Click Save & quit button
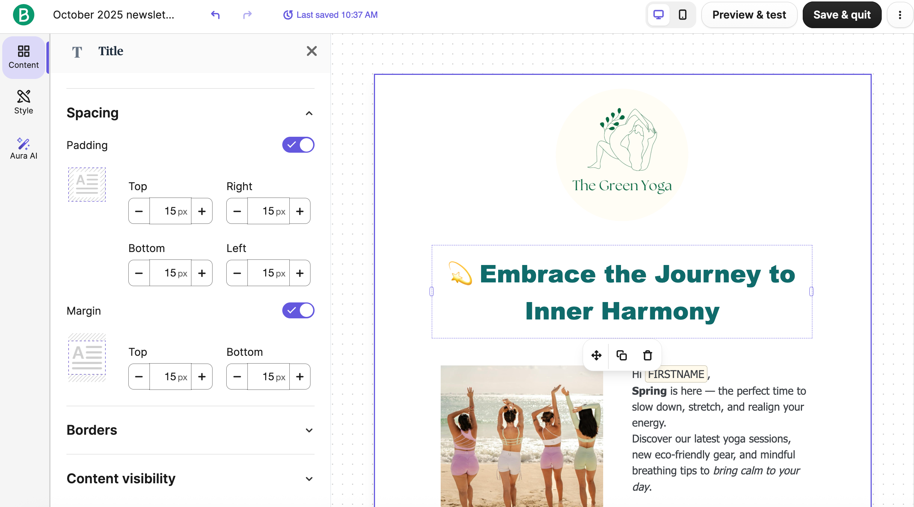 842,15
